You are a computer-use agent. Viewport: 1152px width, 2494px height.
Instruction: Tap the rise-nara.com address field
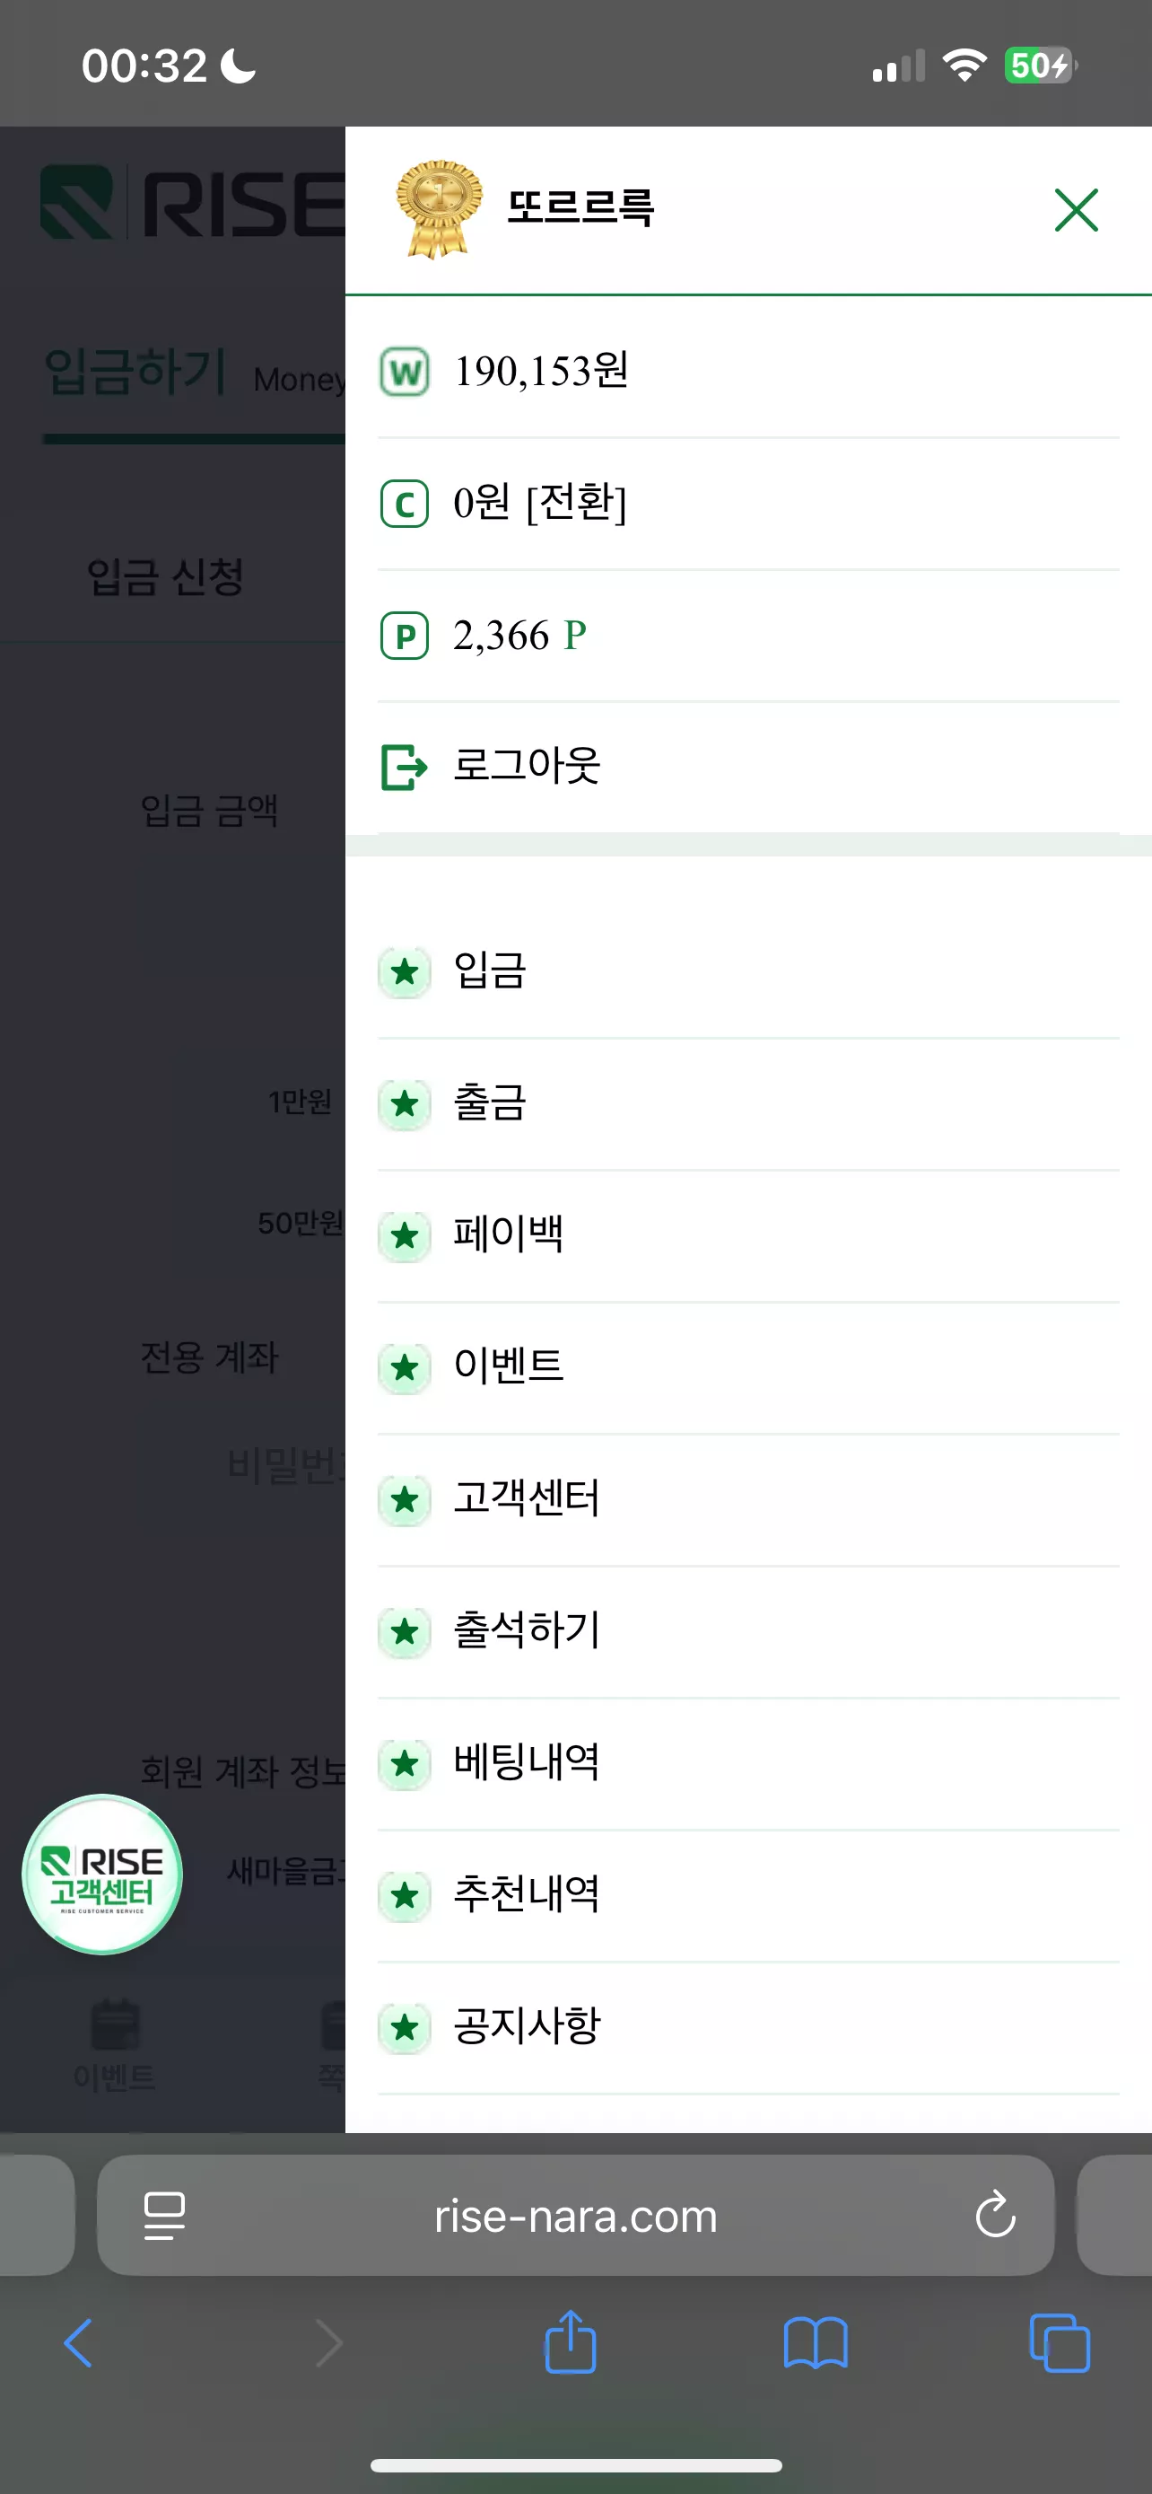pyautogui.click(x=575, y=2215)
